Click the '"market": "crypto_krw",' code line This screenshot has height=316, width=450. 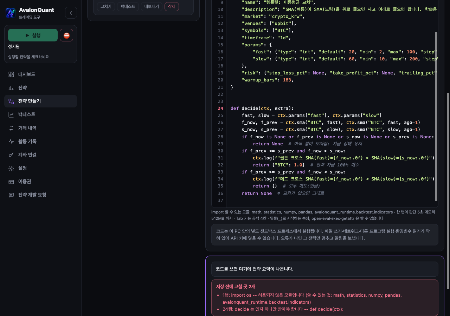pos(273,16)
